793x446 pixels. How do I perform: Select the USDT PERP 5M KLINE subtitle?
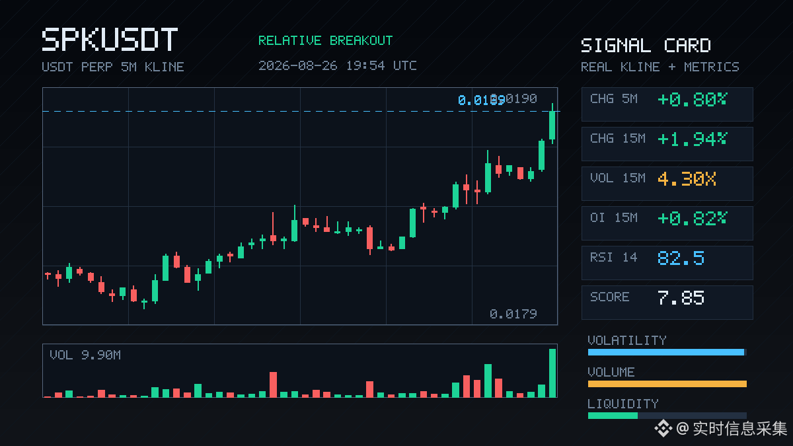pos(113,67)
